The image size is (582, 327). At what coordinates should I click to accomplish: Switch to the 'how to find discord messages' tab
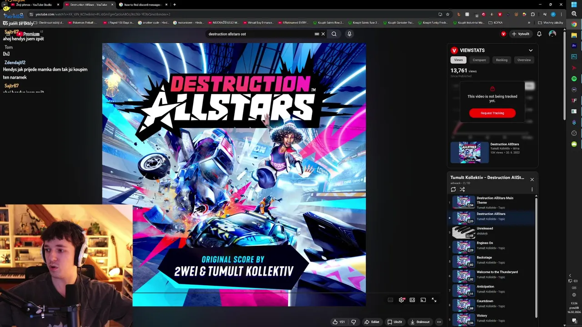click(x=143, y=5)
